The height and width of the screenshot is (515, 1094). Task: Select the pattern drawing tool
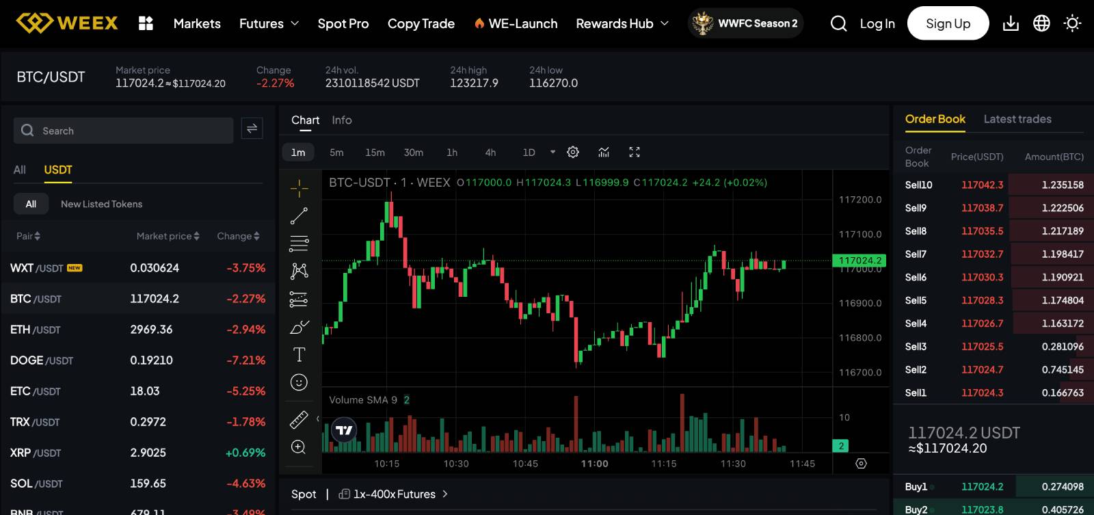pos(299,271)
